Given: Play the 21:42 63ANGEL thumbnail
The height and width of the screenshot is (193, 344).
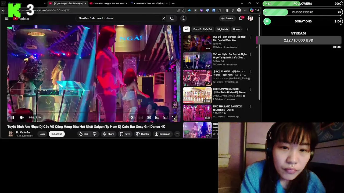Looking at the screenshot, I should [197, 78].
